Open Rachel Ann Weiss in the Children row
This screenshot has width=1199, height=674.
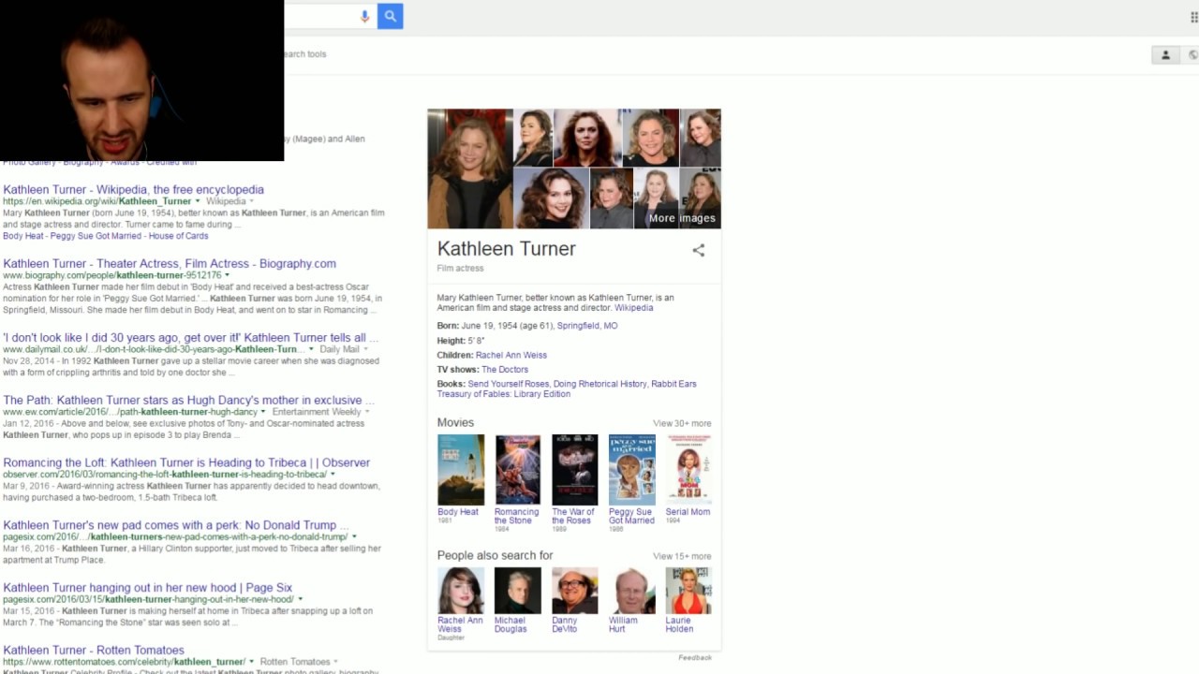pos(511,356)
